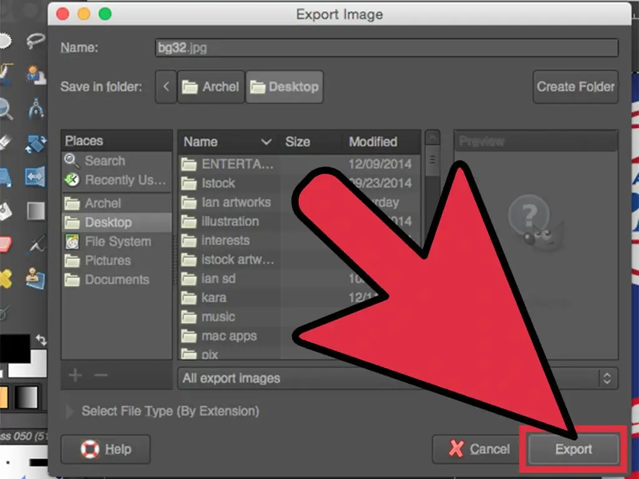Screen dimensions: 639x479
Task: Go back with the path arrow button
Action: tap(166, 87)
